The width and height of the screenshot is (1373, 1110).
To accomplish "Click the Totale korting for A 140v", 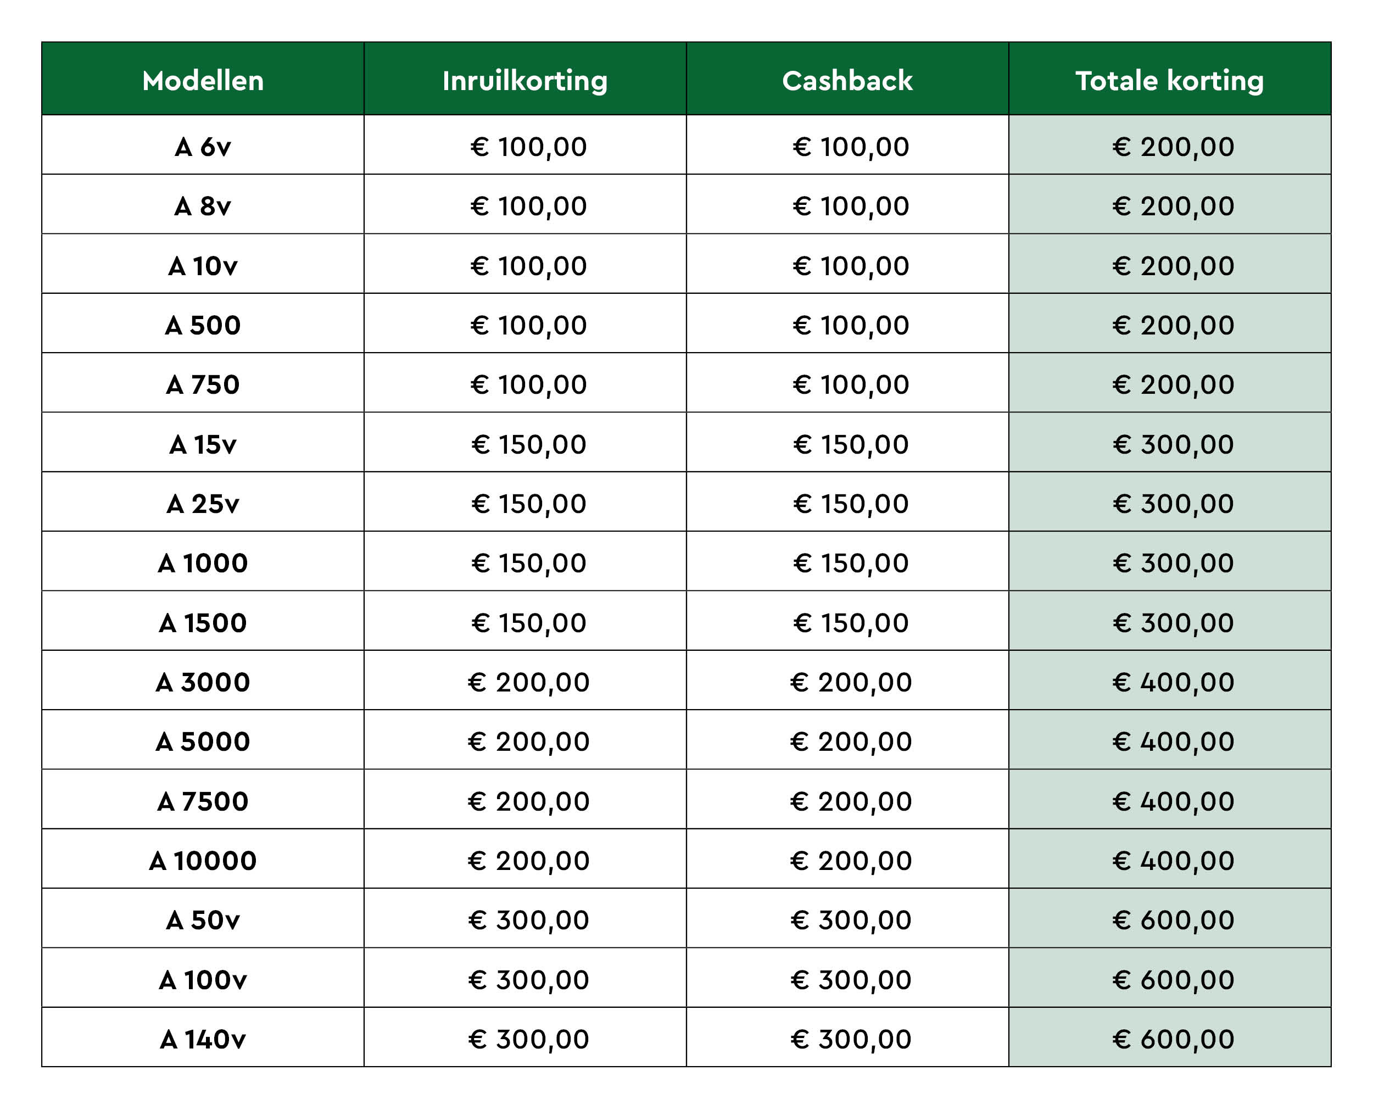I will [1173, 1039].
